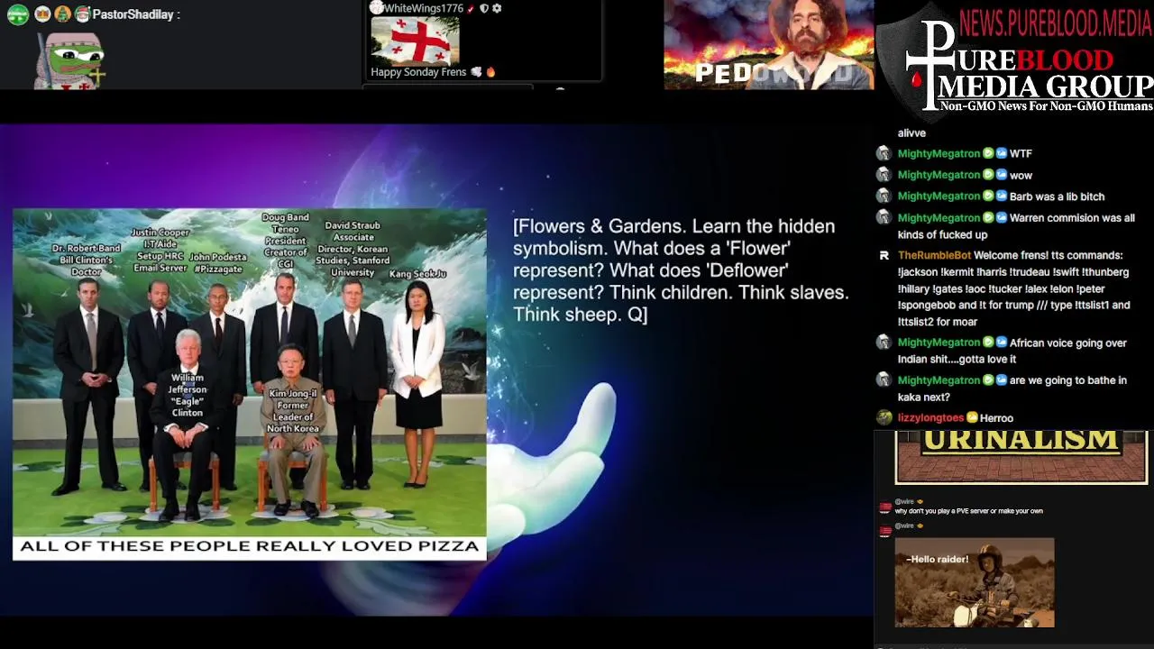Click MightyMegatron avatar on the 'WTF' message
The image size is (1154, 649).
point(884,153)
